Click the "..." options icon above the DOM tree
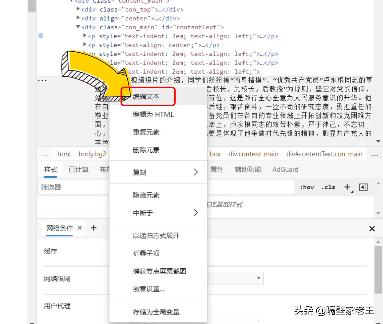 (42, 80)
